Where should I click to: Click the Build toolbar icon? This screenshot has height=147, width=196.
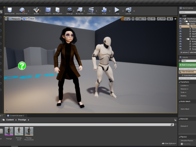click(104, 10)
